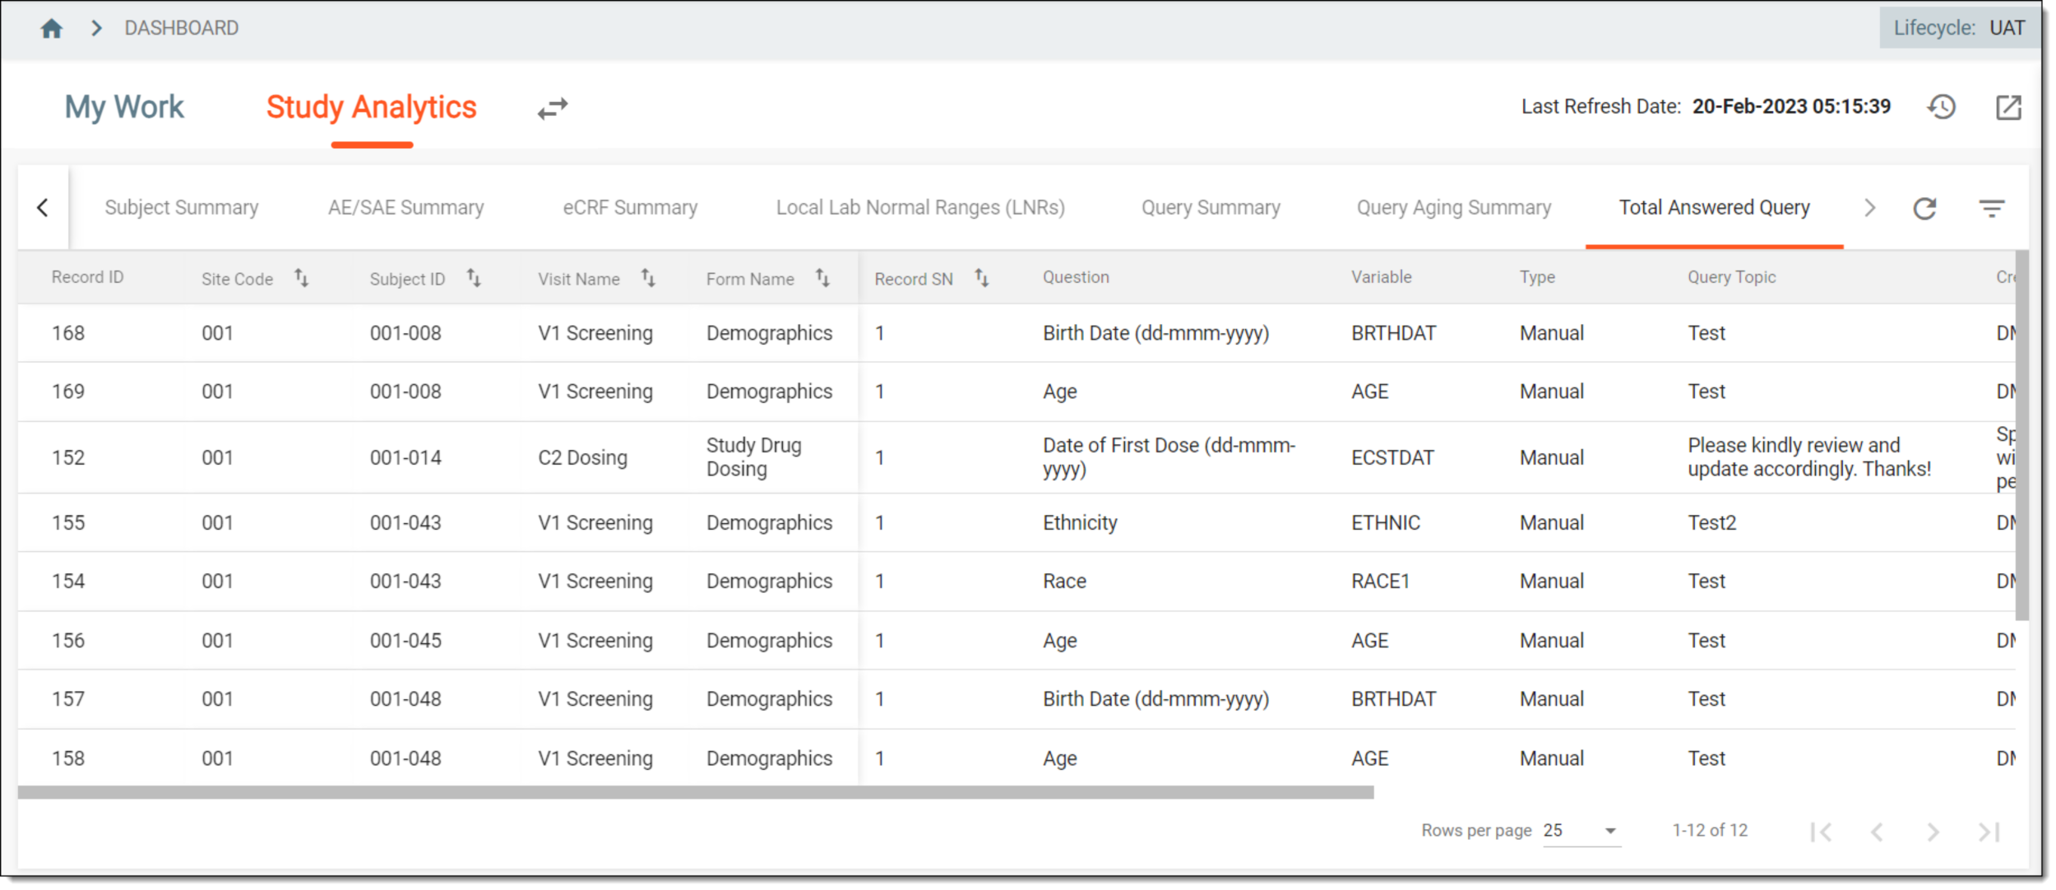Click the Test2 query topic cell
This screenshot has height=890, width=2056.
1711,524
